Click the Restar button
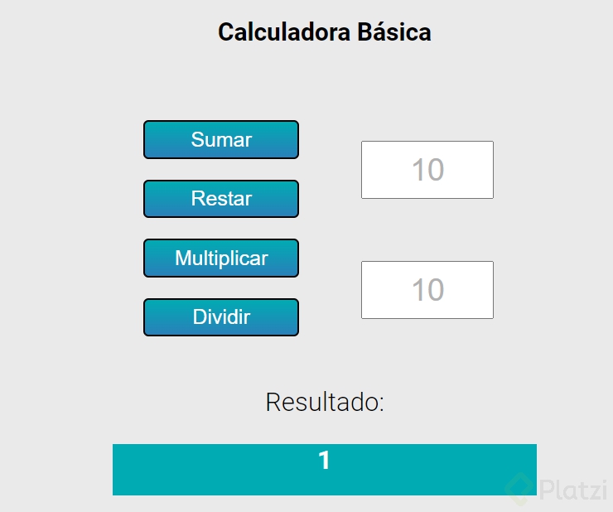 pos(221,199)
